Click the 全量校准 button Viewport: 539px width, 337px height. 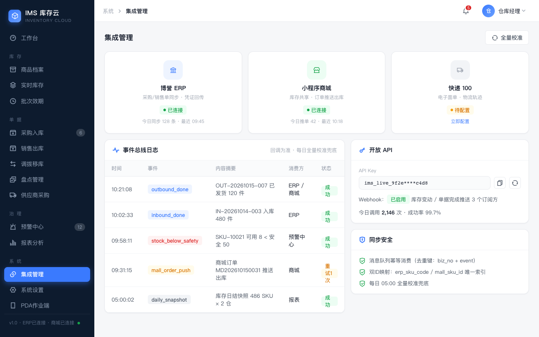point(507,37)
